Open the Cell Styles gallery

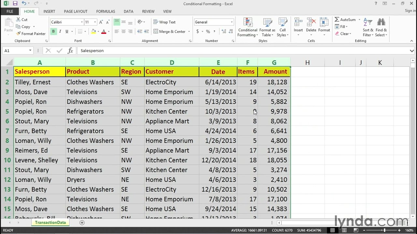click(282, 27)
